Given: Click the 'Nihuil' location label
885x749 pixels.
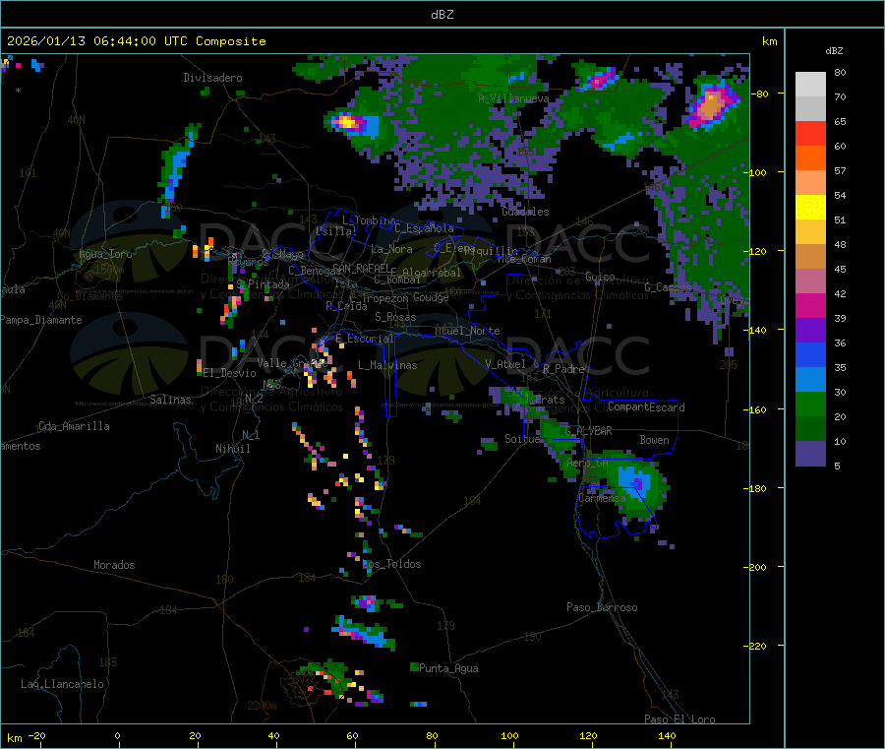Looking at the screenshot, I should (233, 449).
